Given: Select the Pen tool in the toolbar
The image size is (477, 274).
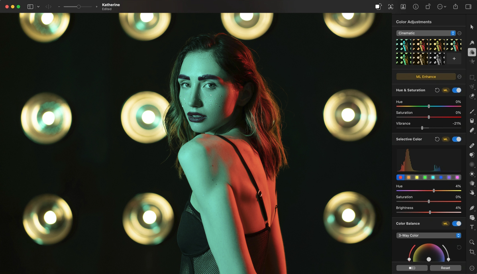Looking at the screenshot, I should point(472,208).
